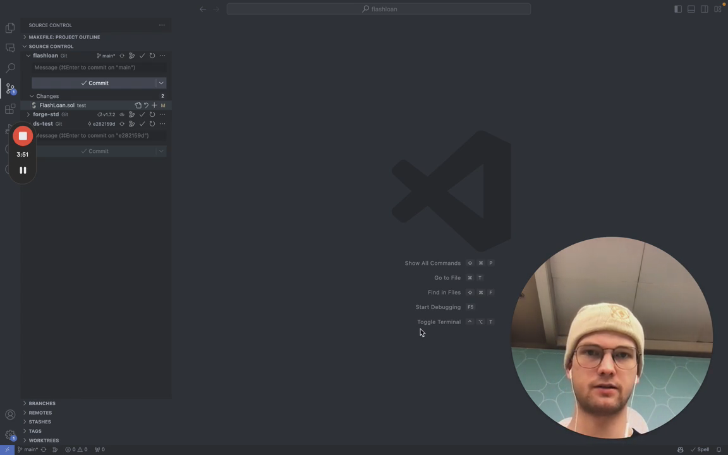Open Accounts menu in activity bar
Screen dimensions: 728x455
(x=10, y=415)
